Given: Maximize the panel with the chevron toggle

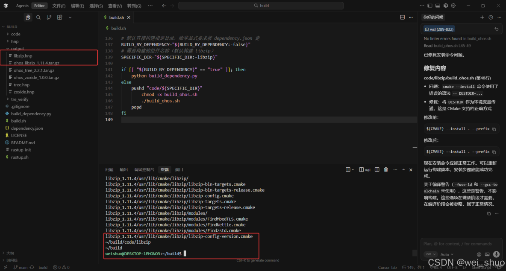Looking at the screenshot, I should (x=403, y=169).
